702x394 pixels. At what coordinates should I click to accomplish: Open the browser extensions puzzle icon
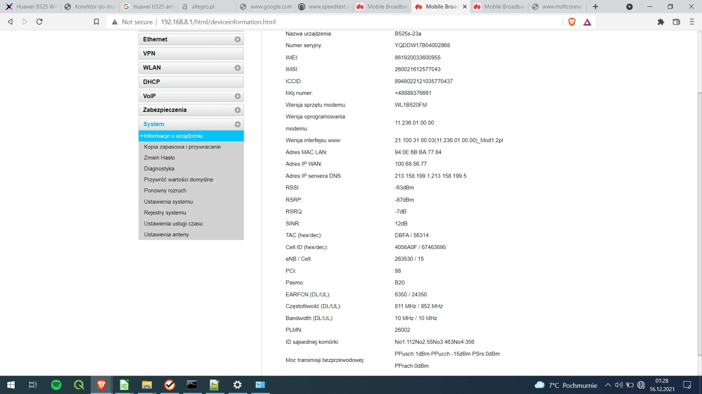(x=661, y=22)
